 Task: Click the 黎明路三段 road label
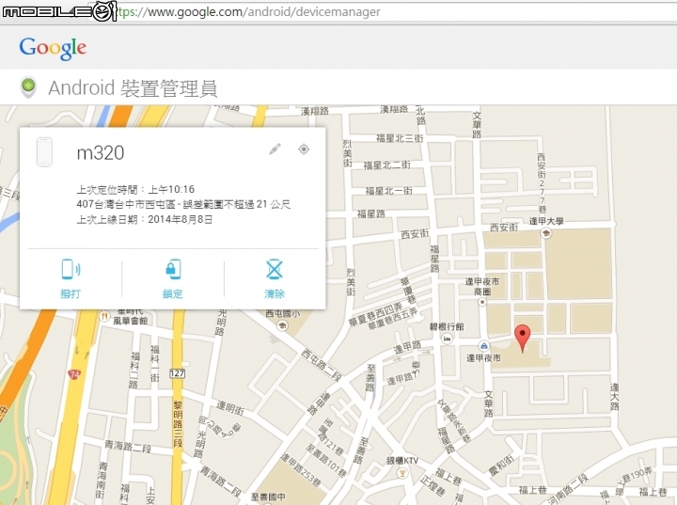[178, 424]
